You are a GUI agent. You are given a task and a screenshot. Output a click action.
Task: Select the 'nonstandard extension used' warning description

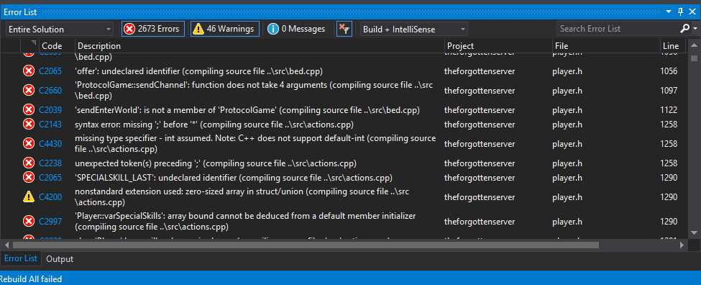(x=242, y=197)
